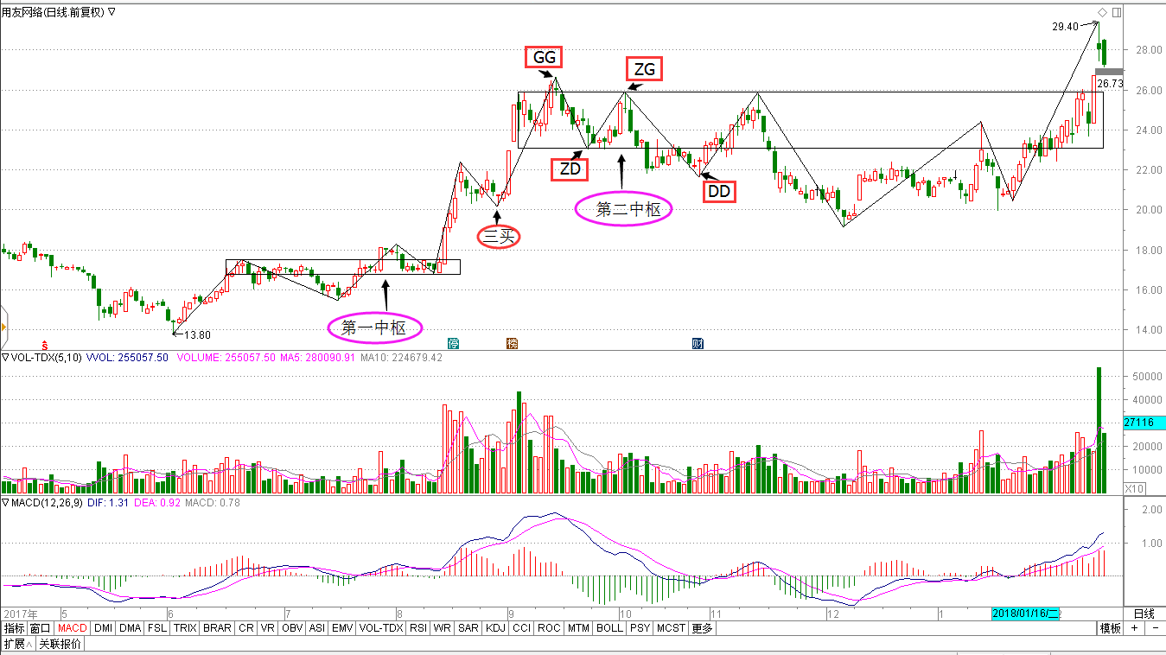
Task: Click the 指标 button in the bottom bar
Action: pyautogui.click(x=14, y=628)
